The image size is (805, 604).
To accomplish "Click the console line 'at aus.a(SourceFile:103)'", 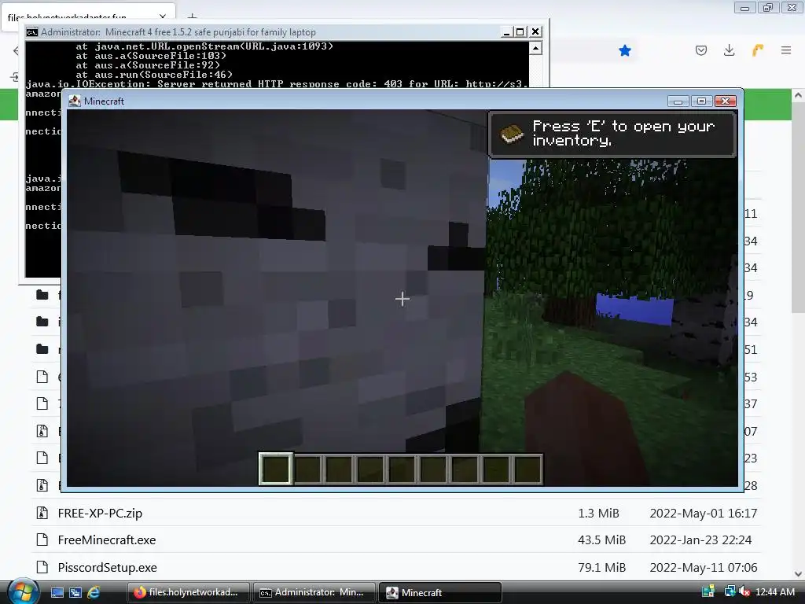I will pos(151,56).
